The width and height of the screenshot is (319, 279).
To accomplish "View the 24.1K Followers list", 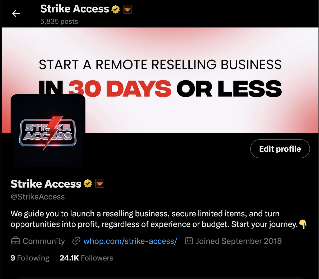I will coord(86,258).
